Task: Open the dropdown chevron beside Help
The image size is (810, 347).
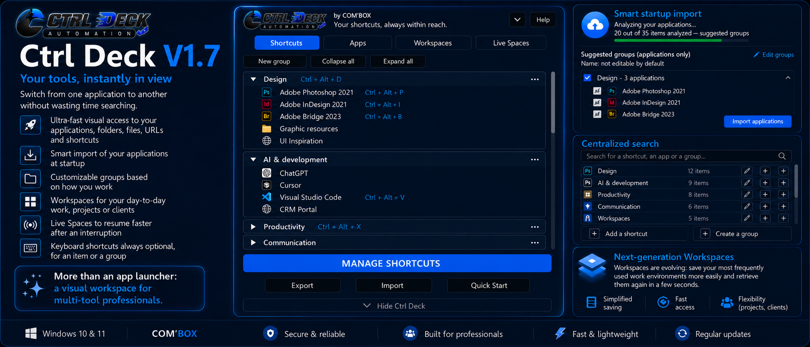Action: (517, 19)
